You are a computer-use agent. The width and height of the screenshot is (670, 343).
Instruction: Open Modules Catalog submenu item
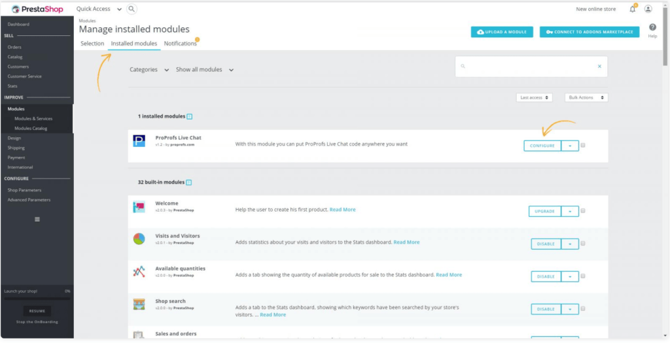(x=31, y=129)
